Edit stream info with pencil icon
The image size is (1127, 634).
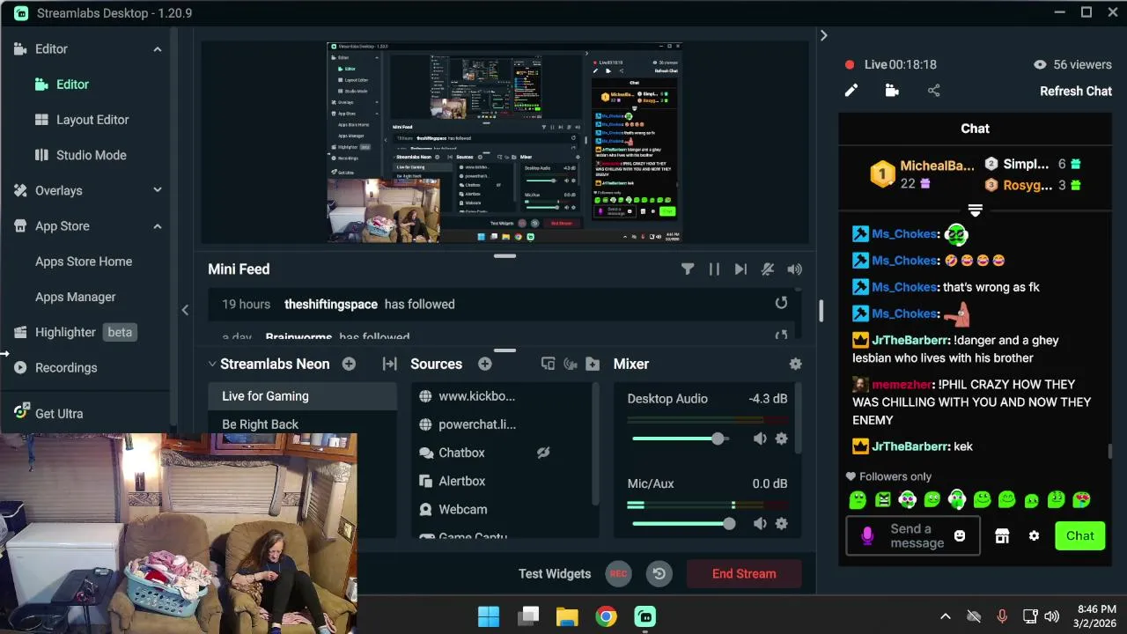pos(851,91)
